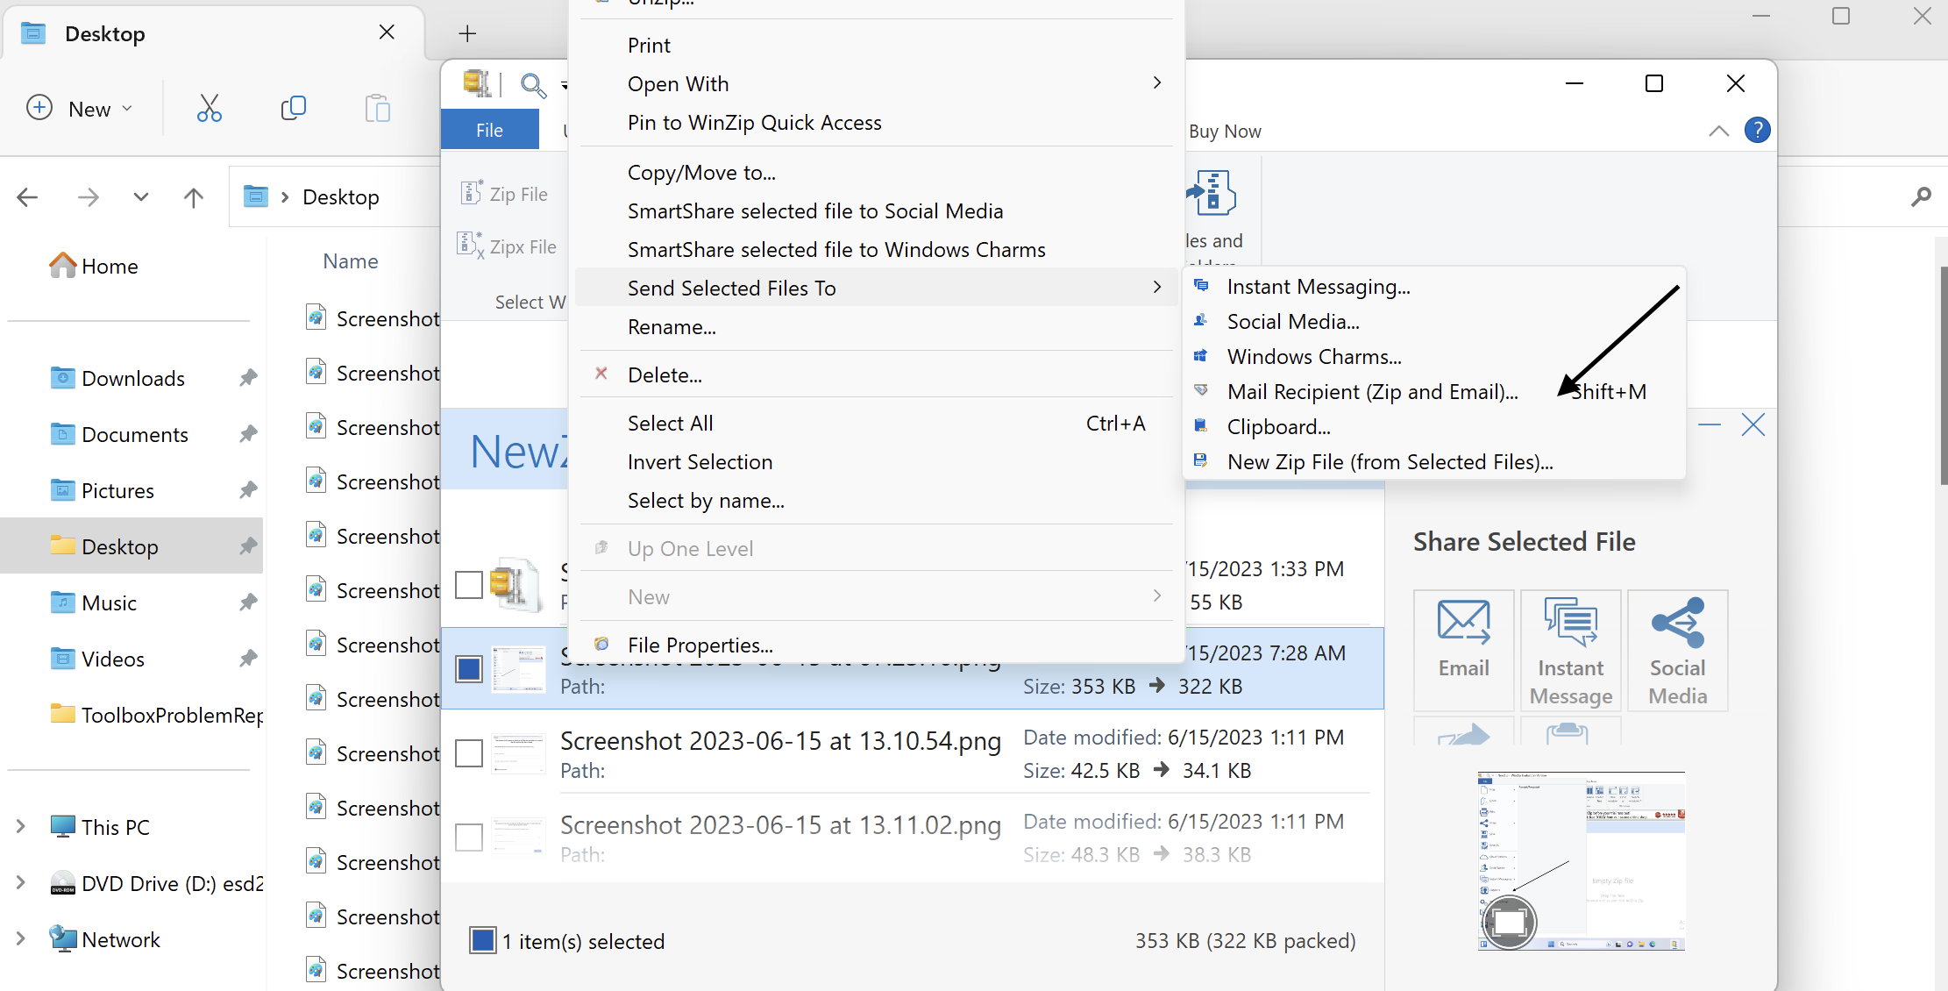The height and width of the screenshot is (991, 1948).
Task: Click the Zipx File icon in ribbon
Action: point(472,246)
